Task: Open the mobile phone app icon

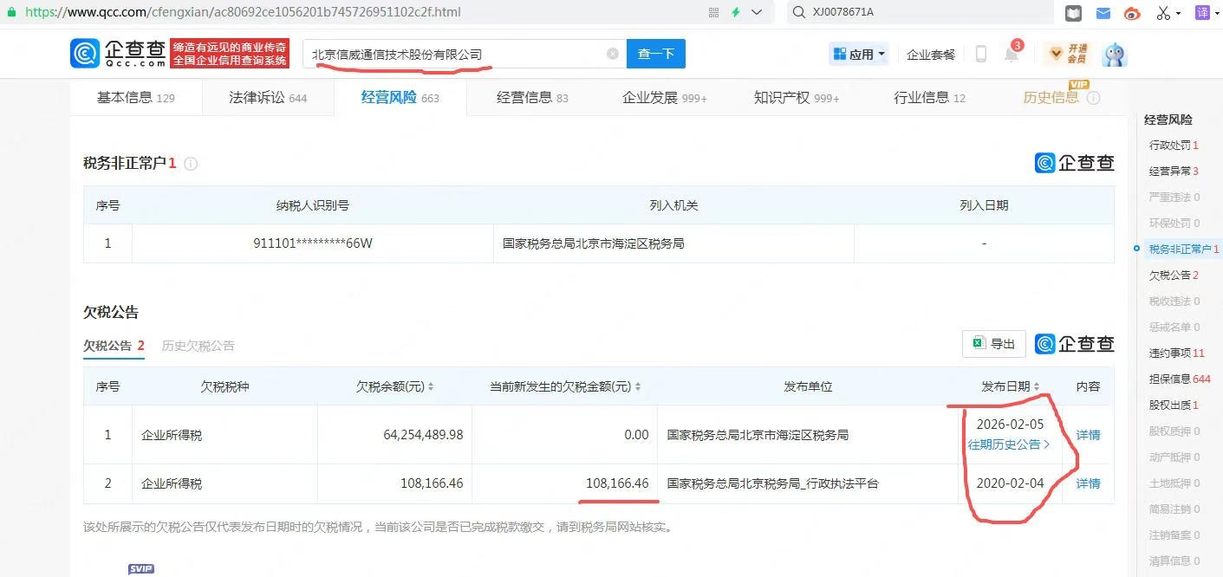Action: tap(981, 54)
